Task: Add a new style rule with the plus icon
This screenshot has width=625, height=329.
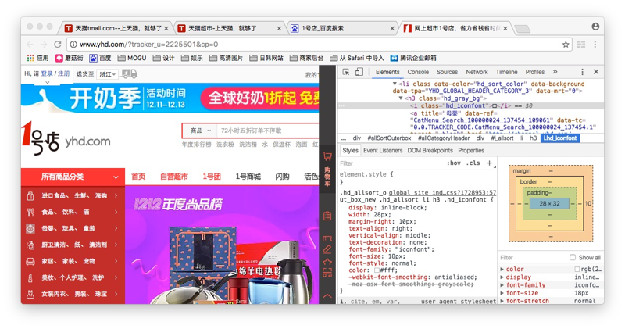Action: pyautogui.click(x=490, y=163)
